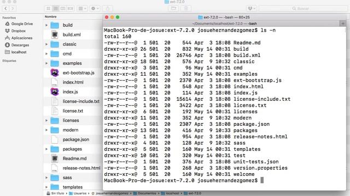Select the templates row in Finder
This screenshot has height=196, width=350.
(x=73, y=187)
